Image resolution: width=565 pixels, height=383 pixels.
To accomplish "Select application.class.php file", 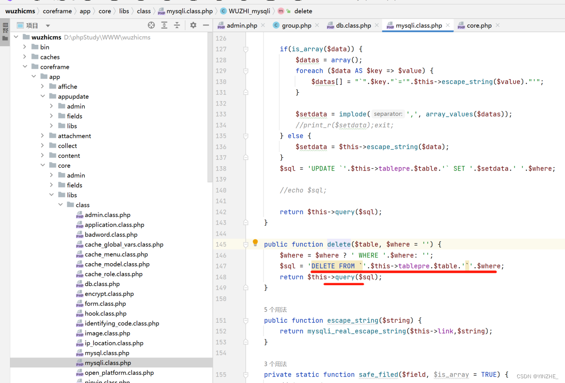I will coord(115,225).
